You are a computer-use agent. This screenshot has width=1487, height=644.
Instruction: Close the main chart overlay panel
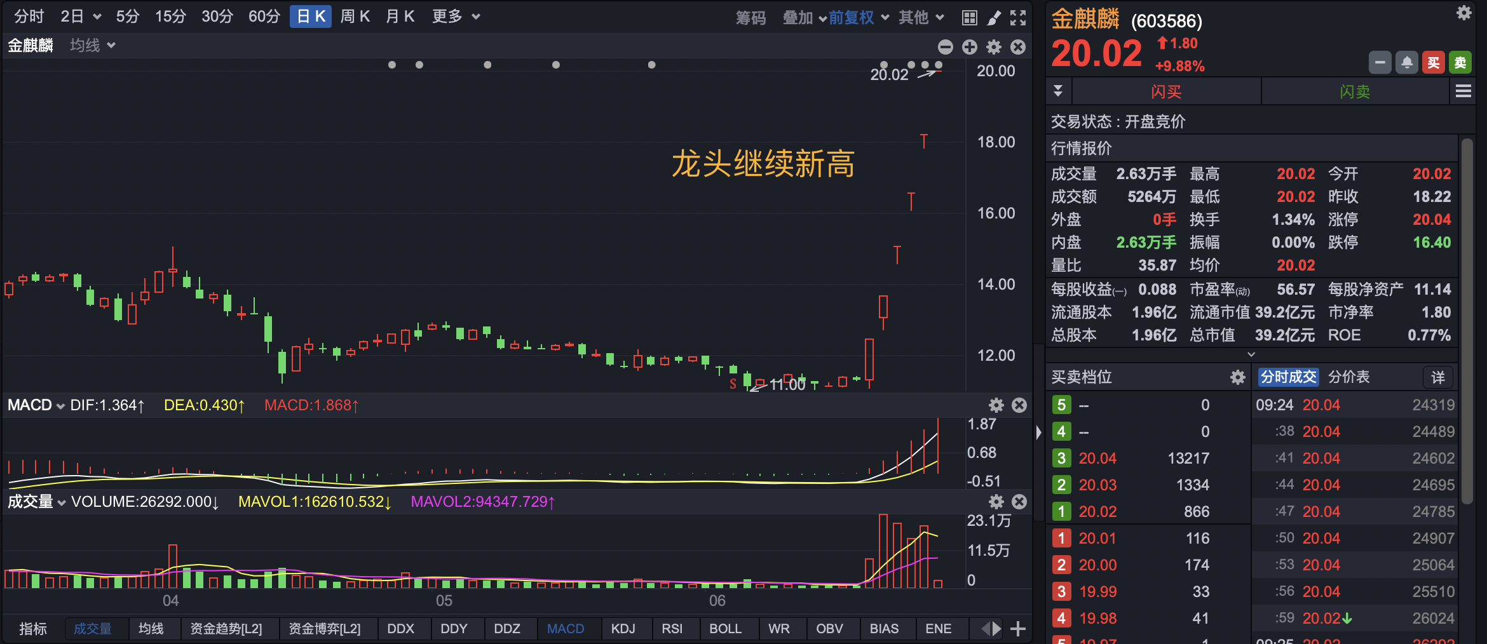(x=1018, y=47)
